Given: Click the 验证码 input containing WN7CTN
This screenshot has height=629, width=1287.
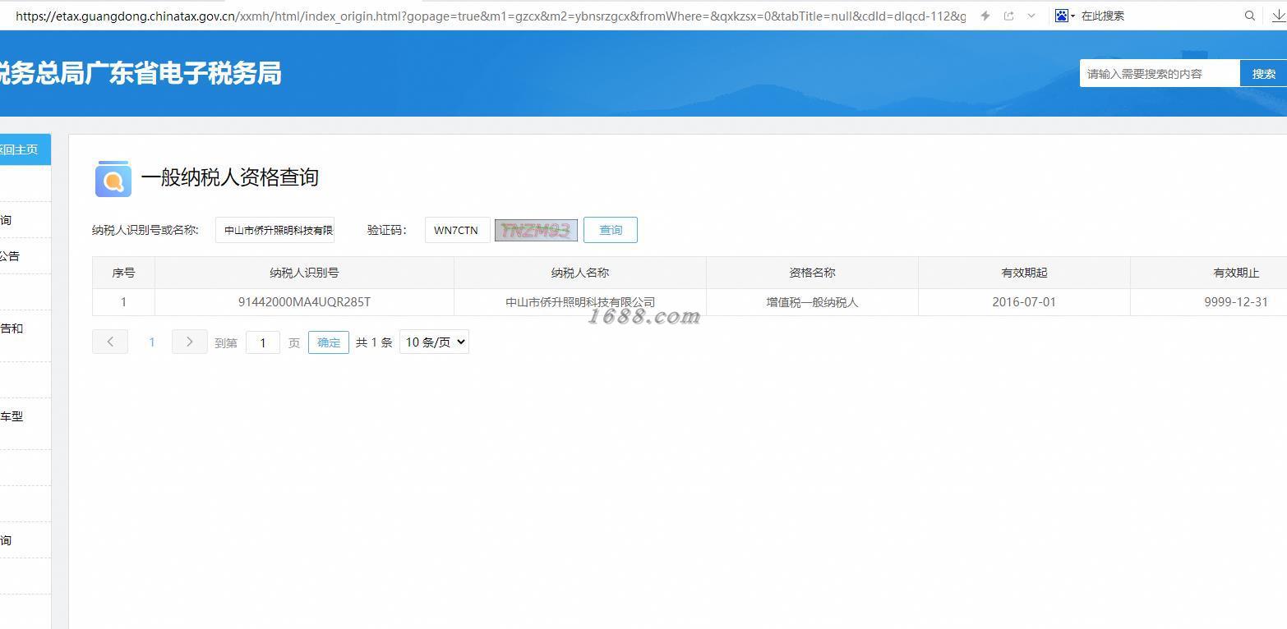Looking at the screenshot, I should (457, 230).
